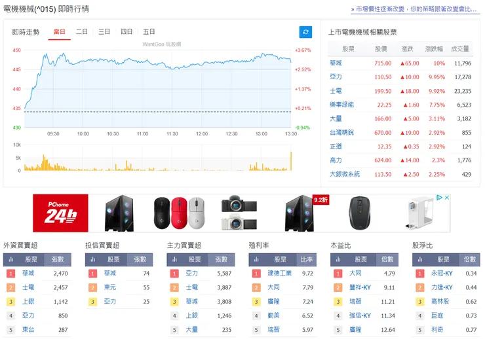Click chart icon in 股淨比 table header
485x339 pixels.
tap(420, 259)
